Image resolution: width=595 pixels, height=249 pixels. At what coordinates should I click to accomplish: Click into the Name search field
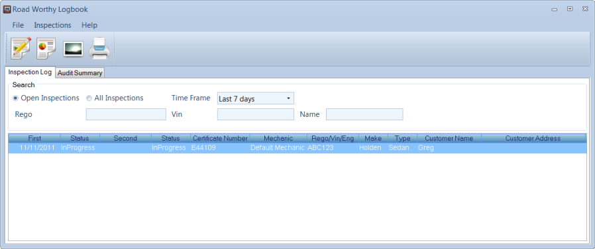pyautogui.click(x=364, y=114)
